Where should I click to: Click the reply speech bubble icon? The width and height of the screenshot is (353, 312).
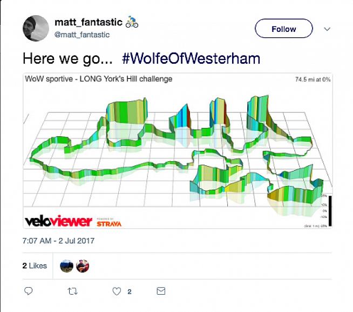pyautogui.click(x=29, y=291)
